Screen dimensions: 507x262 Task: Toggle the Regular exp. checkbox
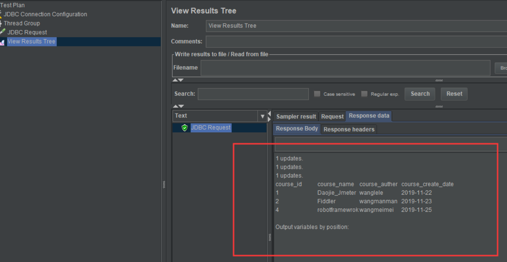coord(364,94)
